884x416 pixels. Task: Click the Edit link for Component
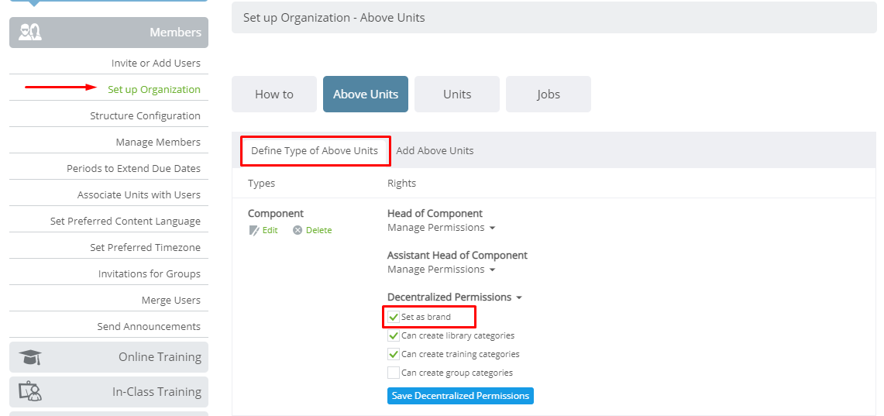coord(270,230)
